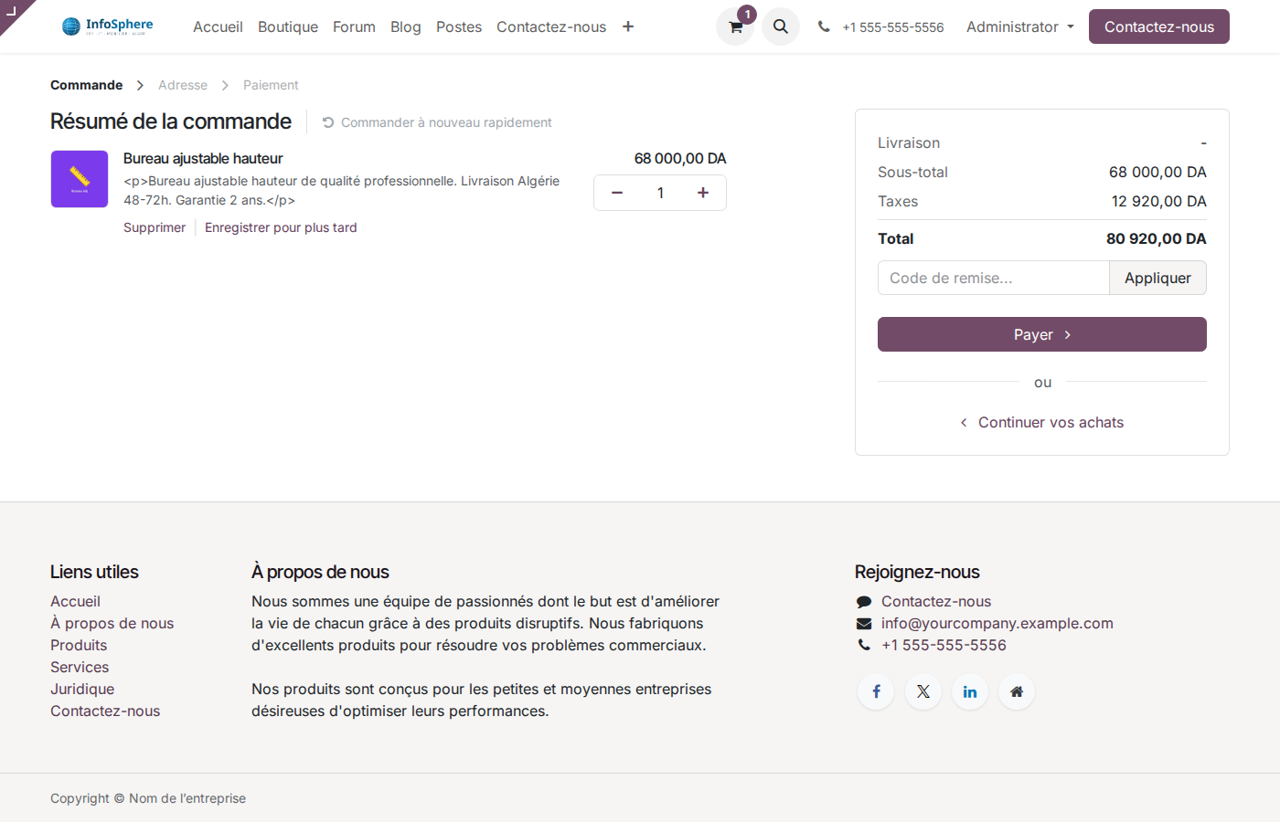This screenshot has height=822, width=1280.
Task: Open the Boutique menu item
Action: 288,26
